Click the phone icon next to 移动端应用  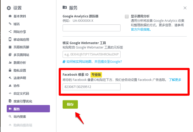tap(10, 39)
